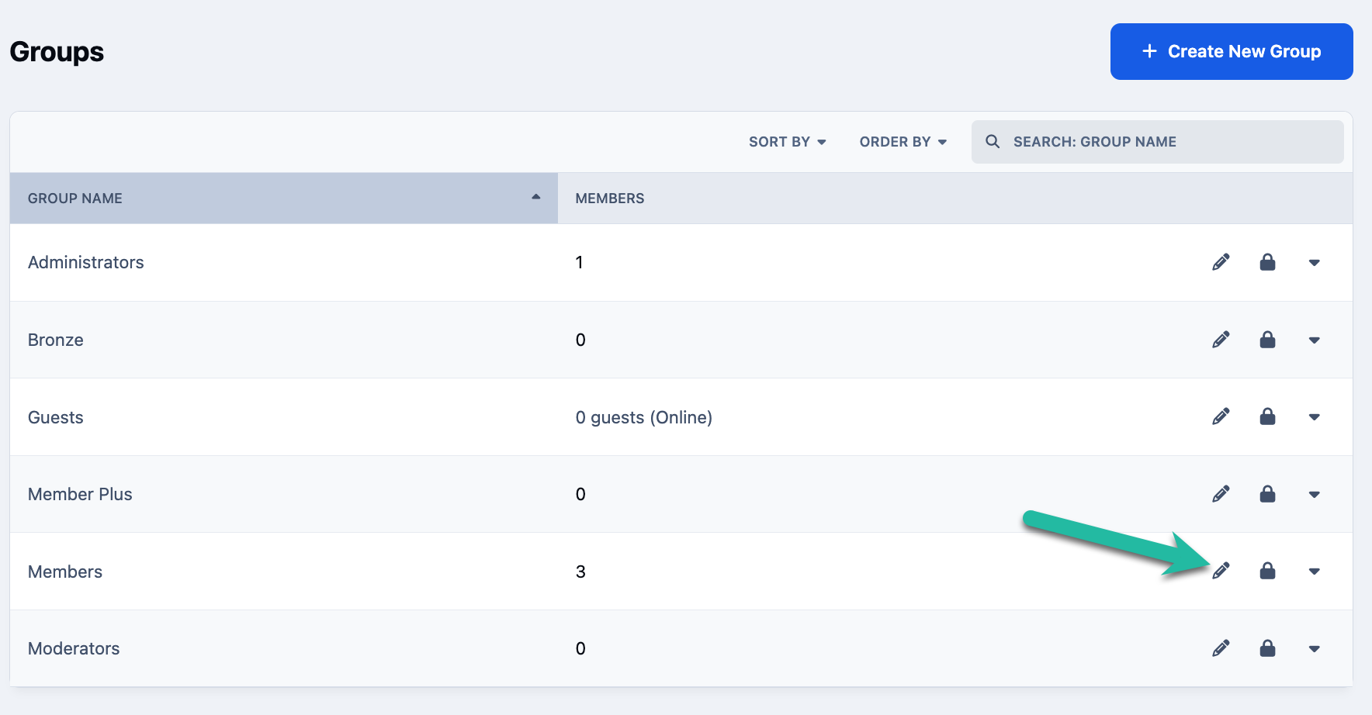Click the Administrators group name
Image resolution: width=1372 pixels, height=715 pixels.
(86, 262)
